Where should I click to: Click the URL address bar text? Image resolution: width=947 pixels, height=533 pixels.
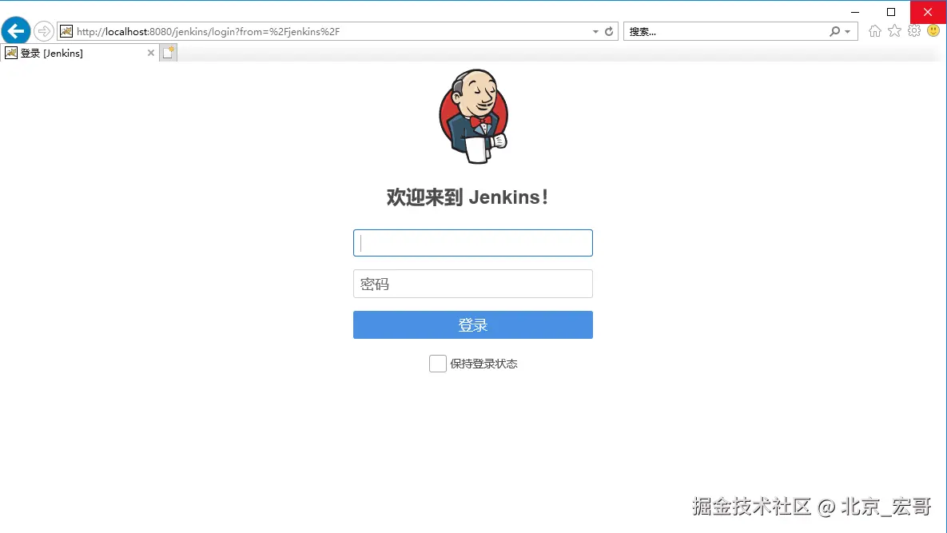coord(209,31)
